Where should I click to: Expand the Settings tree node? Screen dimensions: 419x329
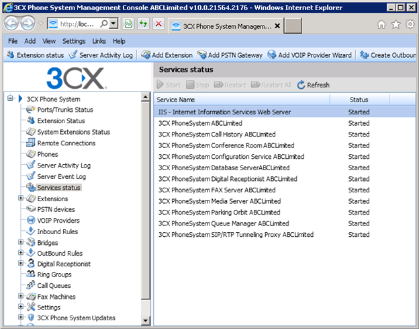pyautogui.click(x=21, y=307)
